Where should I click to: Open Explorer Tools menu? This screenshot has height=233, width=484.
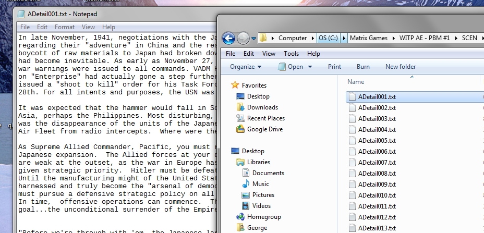click(x=291, y=54)
